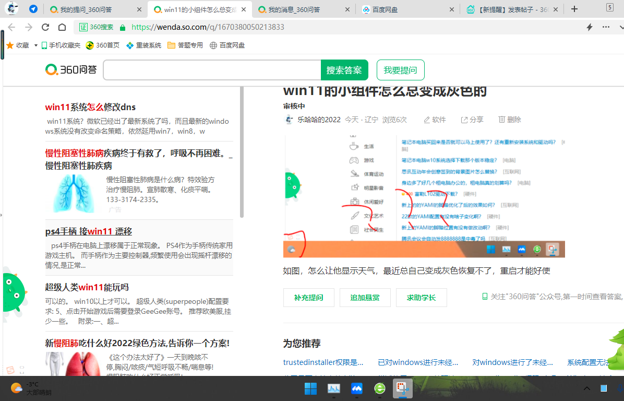This screenshot has height=401, width=624.
Task: Click the 求助学长 button
Action: pyautogui.click(x=422, y=298)
